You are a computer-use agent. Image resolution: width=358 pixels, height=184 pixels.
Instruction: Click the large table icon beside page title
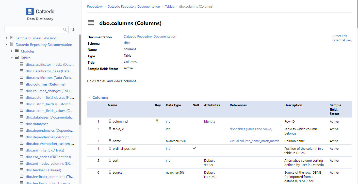coord(91,23)
